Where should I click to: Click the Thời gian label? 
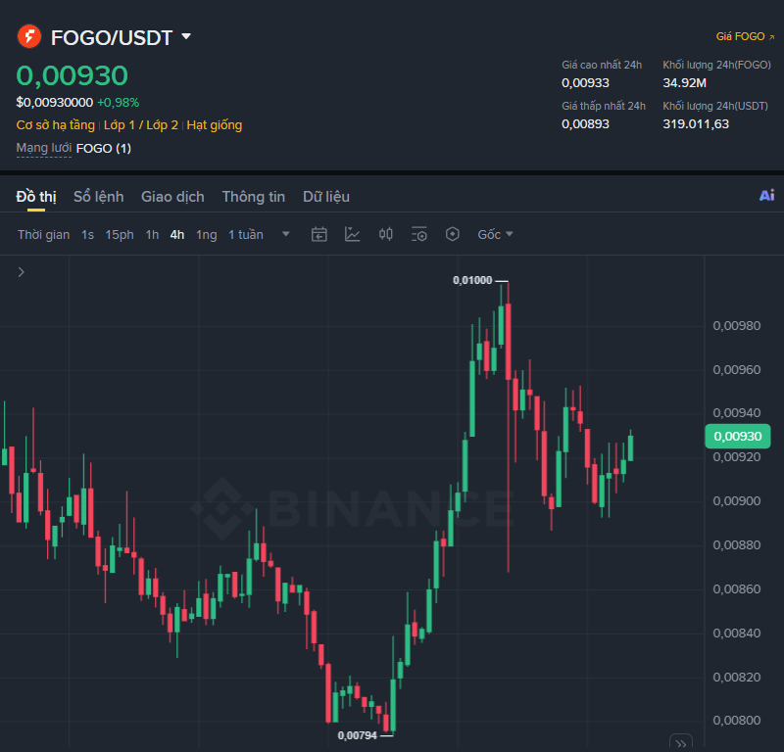tap(43, 235)
